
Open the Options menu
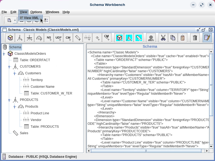pos(36,12)
